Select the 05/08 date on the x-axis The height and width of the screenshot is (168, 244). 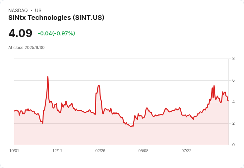[143, 151]
